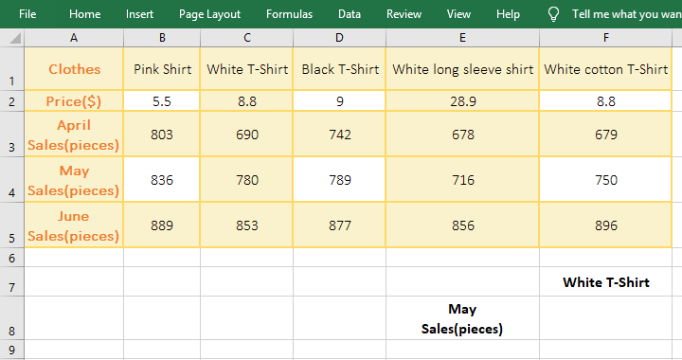The height and width of the screenshot is (360, 682).
Task: Select the cell with 780
Action: pyautogui.click(x=246, y=180)
